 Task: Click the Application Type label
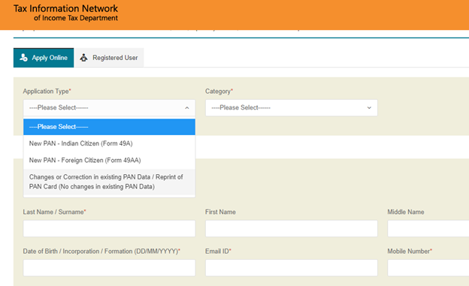[x=47, y=91]
